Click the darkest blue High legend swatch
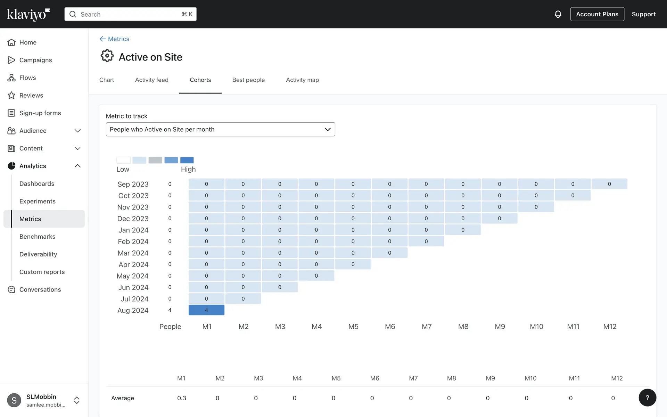667x417 pixels. (x=187, y=160)
